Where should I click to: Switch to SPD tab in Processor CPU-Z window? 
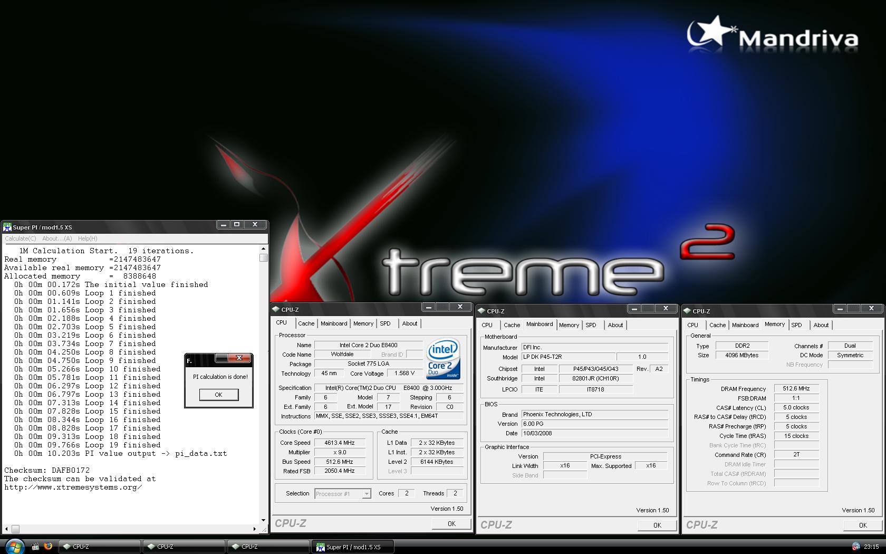pos(386,323)
